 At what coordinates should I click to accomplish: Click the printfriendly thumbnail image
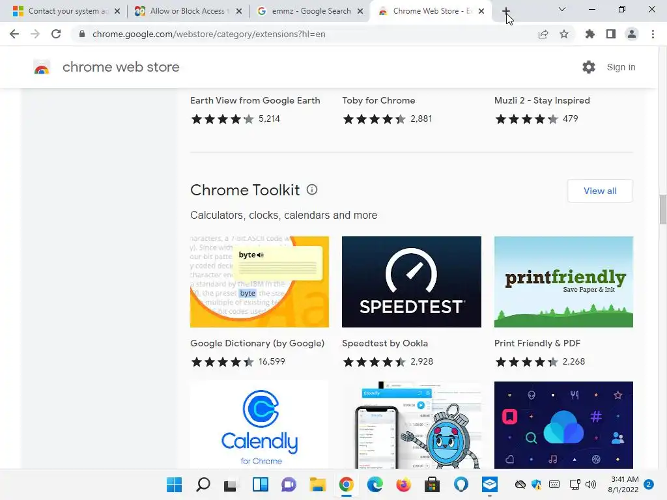pos(563,282)
